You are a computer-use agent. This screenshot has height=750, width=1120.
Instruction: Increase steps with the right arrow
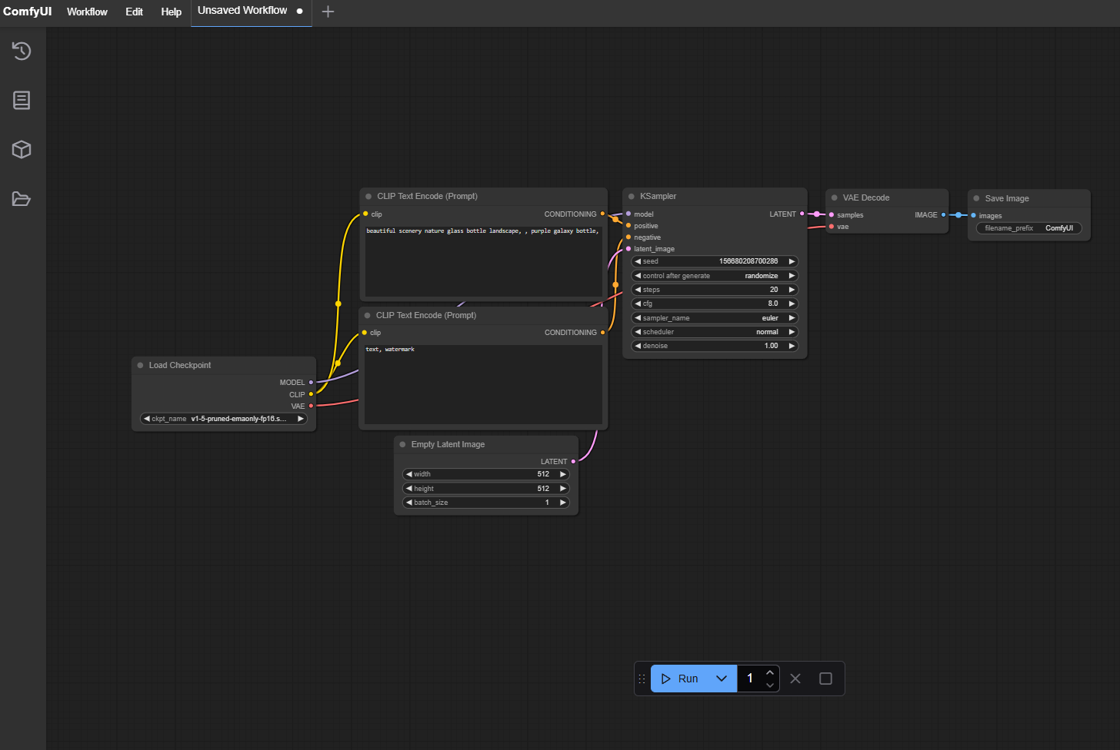(x=792, y=289)
